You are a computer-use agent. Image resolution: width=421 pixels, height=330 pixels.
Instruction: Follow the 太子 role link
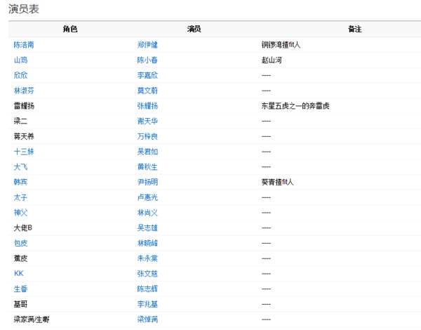(20, 197)
